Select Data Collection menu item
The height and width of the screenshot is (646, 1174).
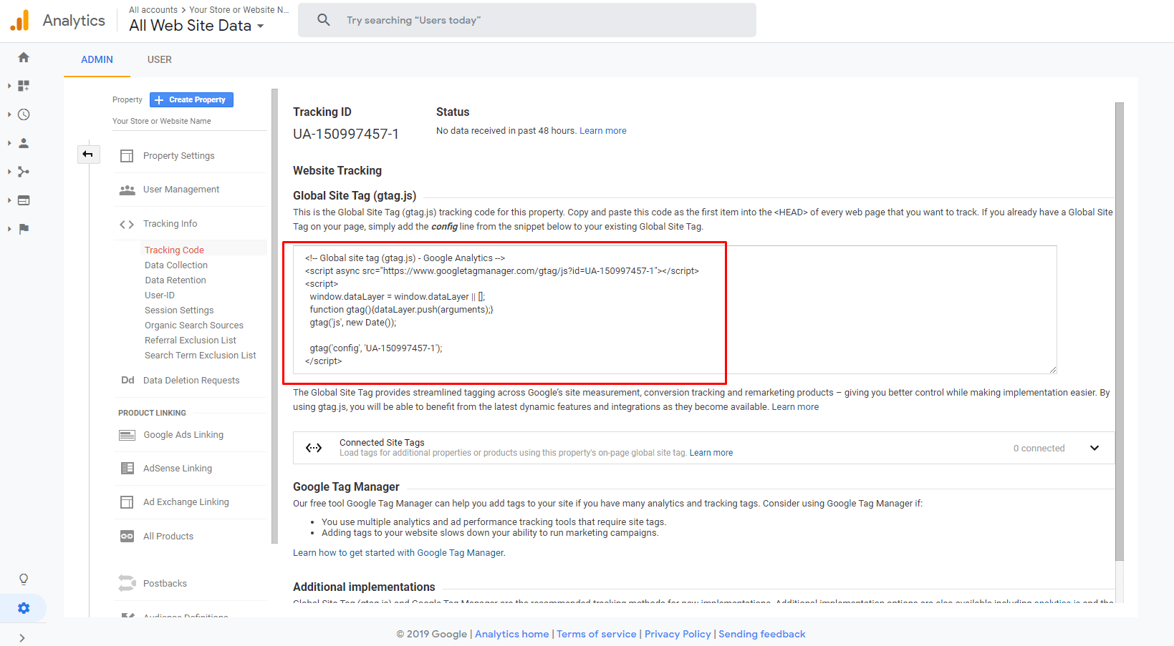pyautogui.click(x=176, y=265)
